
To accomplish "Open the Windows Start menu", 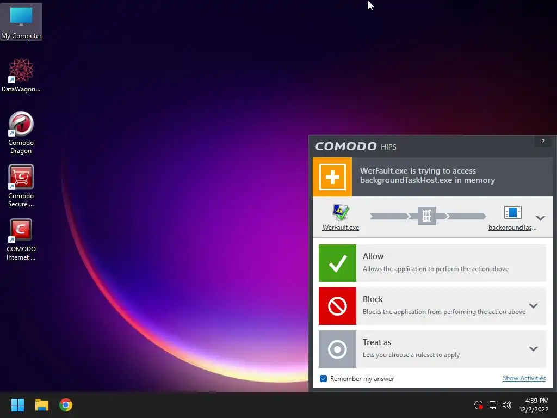I will pos(17,405).
